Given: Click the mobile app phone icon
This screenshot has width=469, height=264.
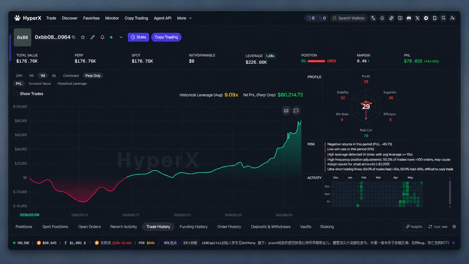Looking at the screenshot, I should click(435, 18).
